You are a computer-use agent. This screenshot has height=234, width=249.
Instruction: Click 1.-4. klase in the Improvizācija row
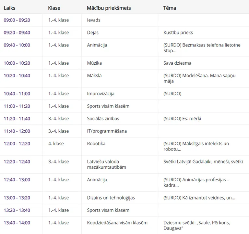59,94
